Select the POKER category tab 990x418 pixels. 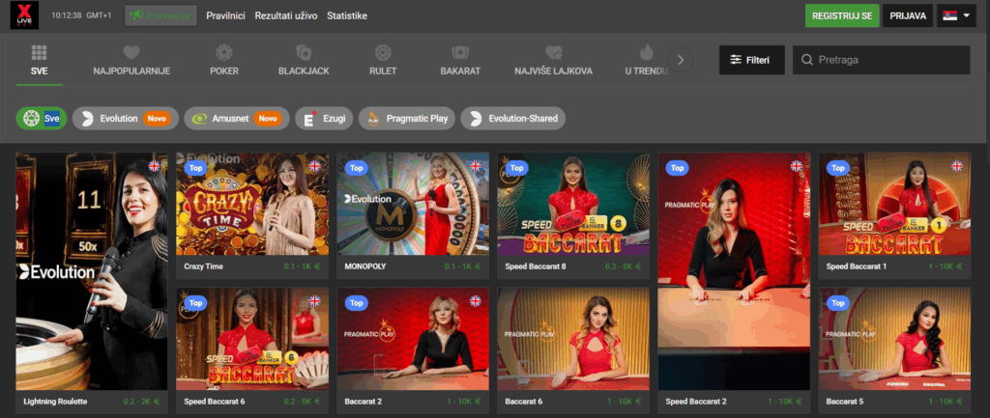point(224,61)
